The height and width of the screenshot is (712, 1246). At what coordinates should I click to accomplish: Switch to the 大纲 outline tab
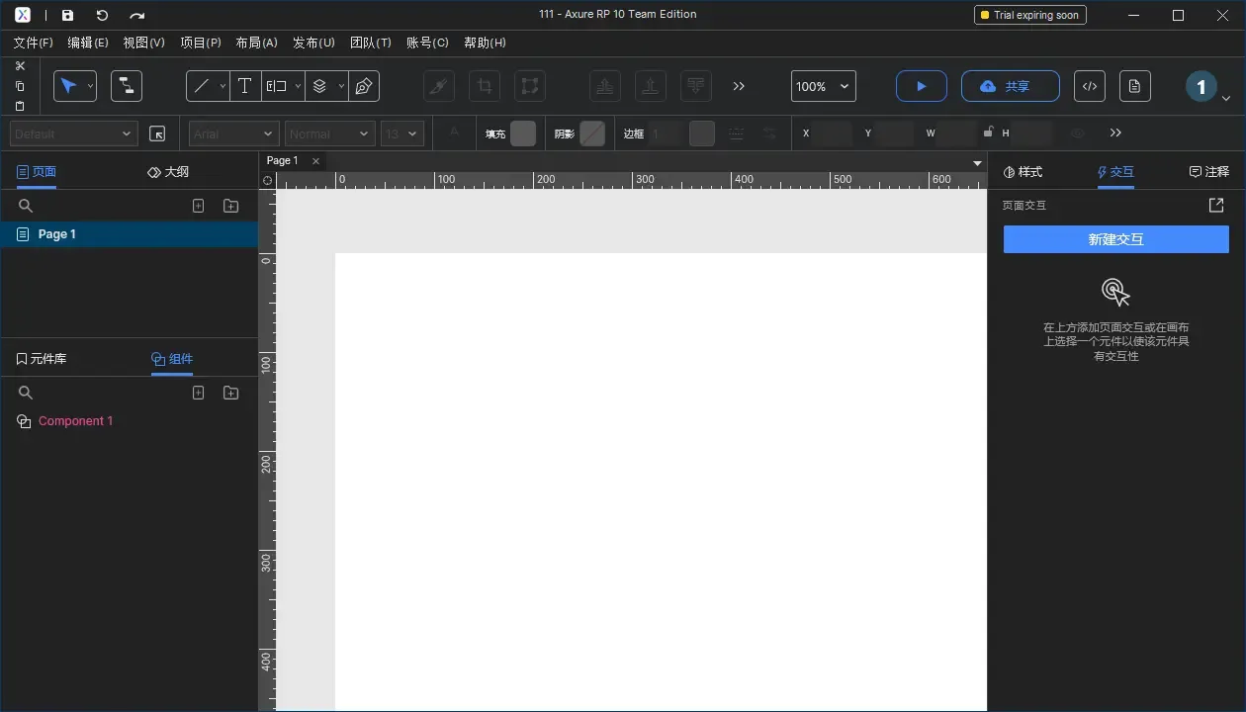(168, 172)
